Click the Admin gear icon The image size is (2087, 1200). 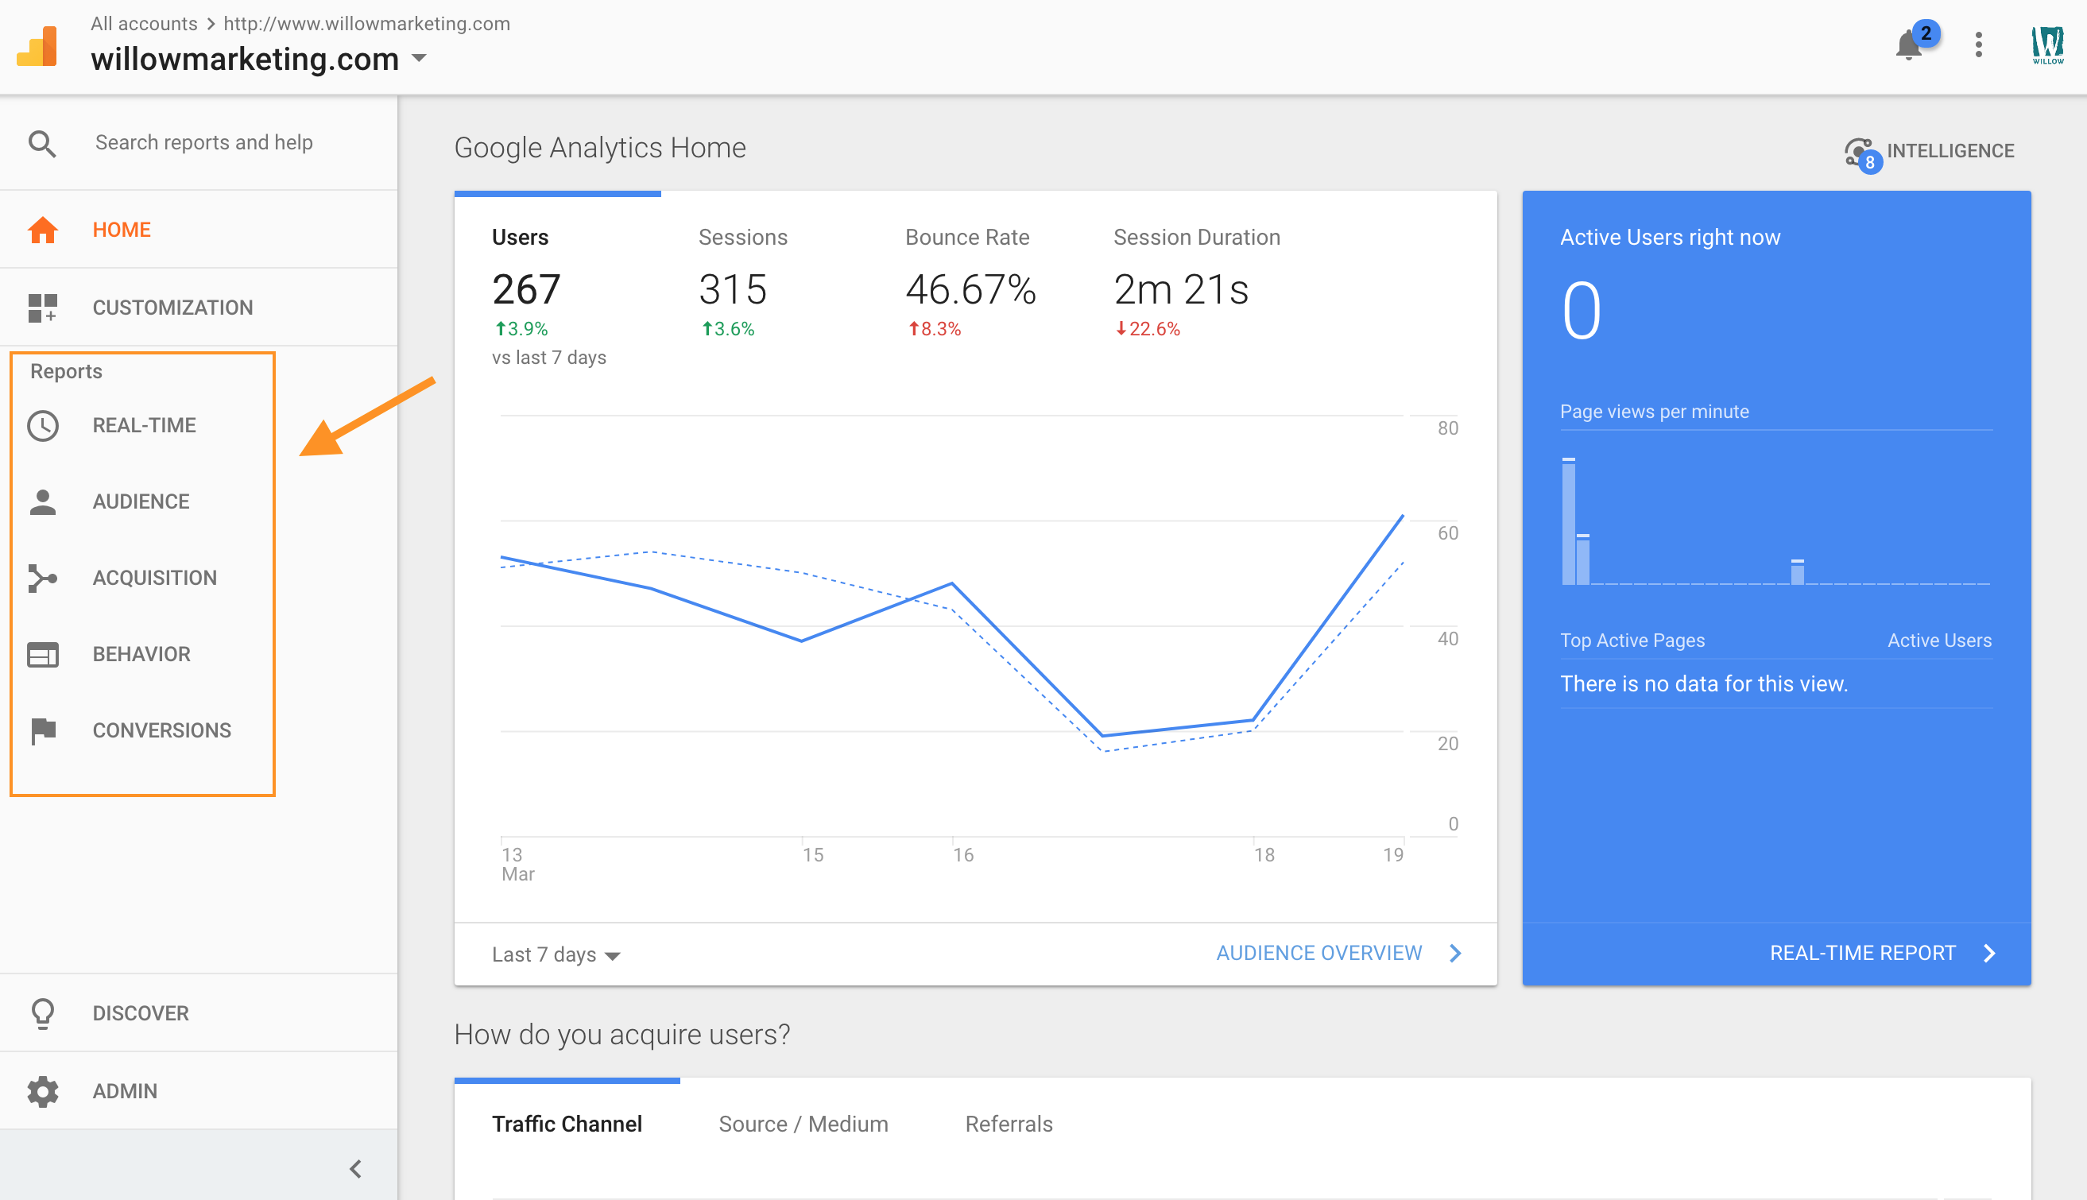[x=43, y=1091]
